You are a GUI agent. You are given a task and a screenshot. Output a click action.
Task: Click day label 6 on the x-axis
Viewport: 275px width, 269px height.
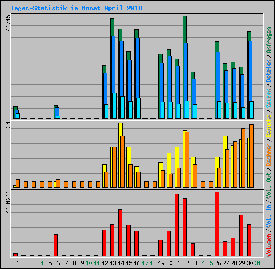pyautogui.click(x=58, y=263)
